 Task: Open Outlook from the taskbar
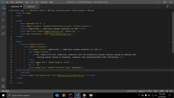coord(57,95)
